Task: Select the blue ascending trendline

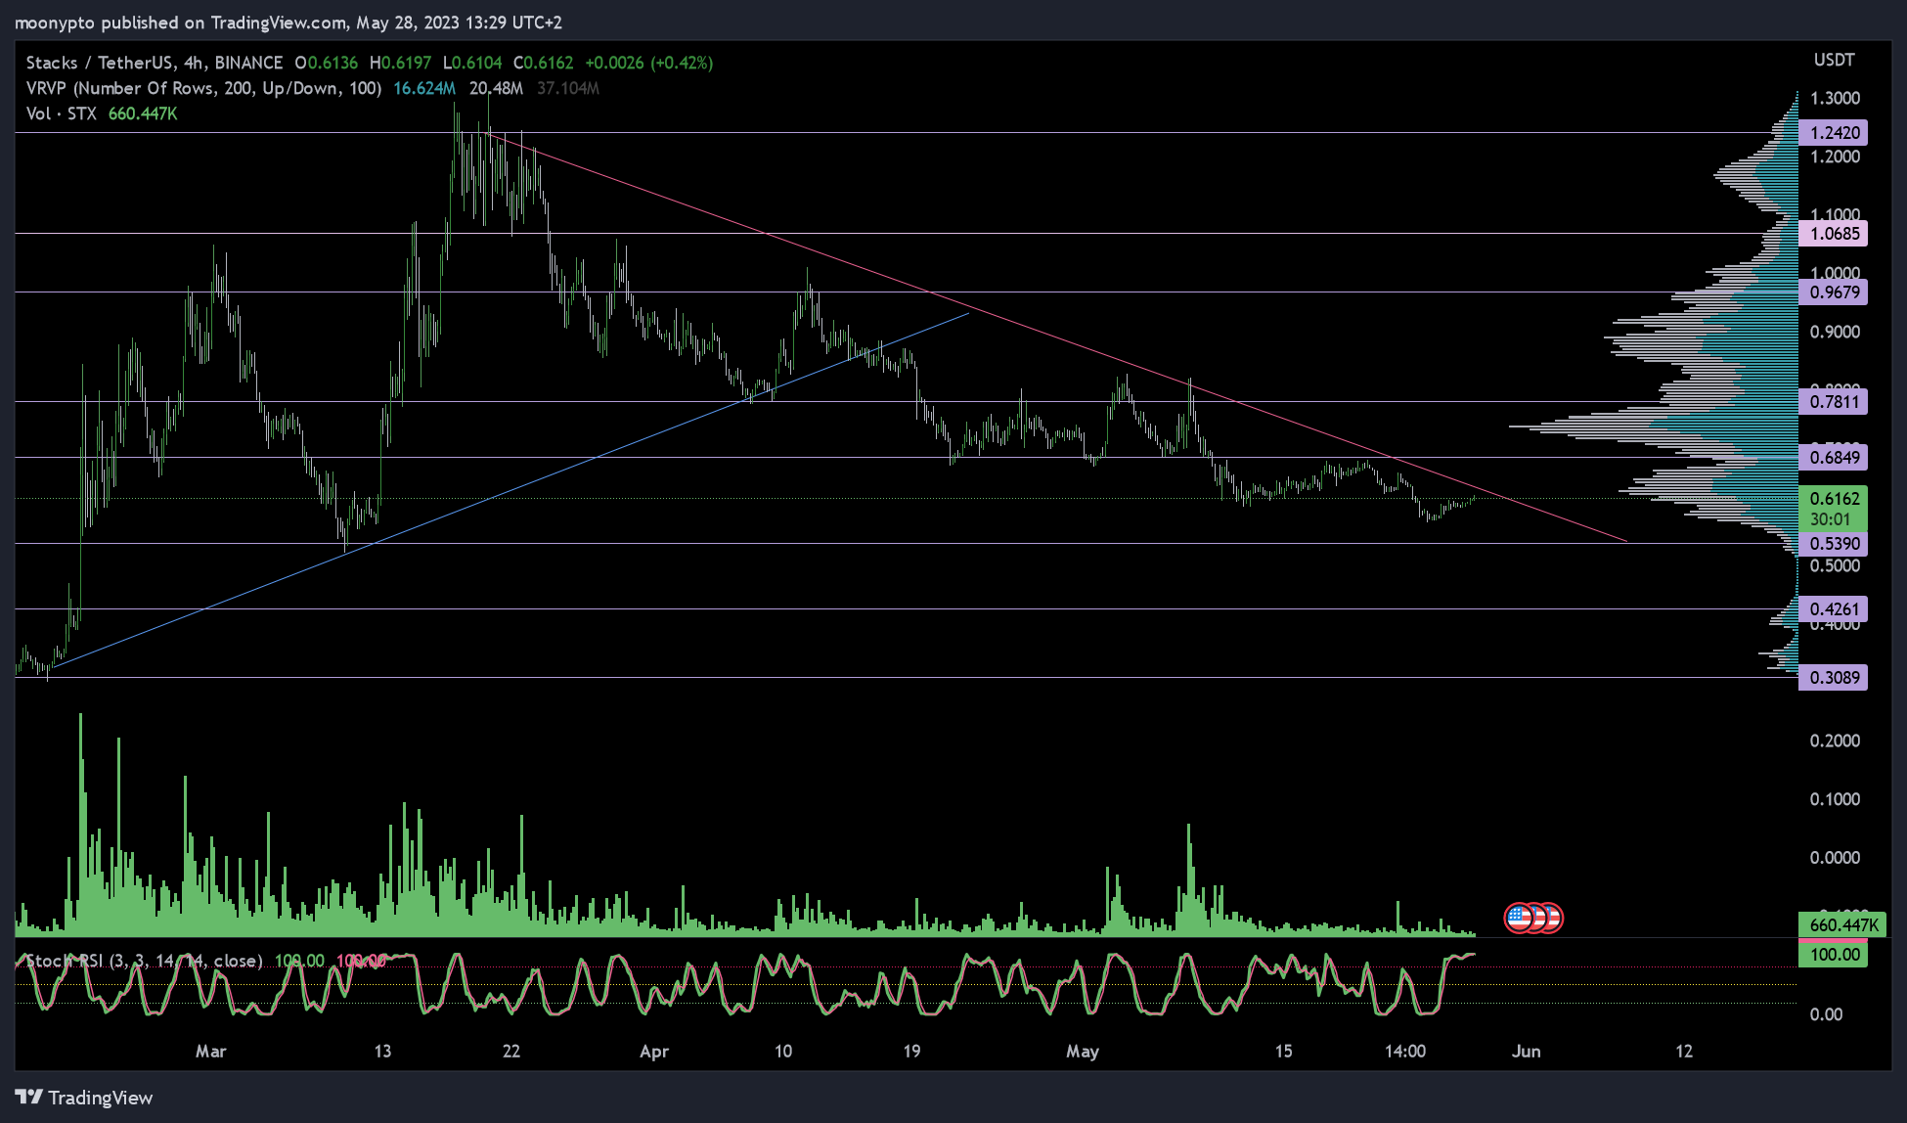Action: [509, 491]
